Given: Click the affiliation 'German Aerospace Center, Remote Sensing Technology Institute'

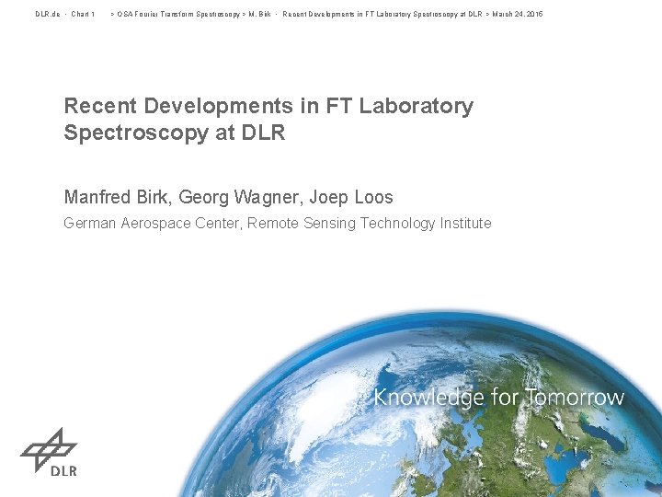Looking at the screenshot, I should (278, 223).
